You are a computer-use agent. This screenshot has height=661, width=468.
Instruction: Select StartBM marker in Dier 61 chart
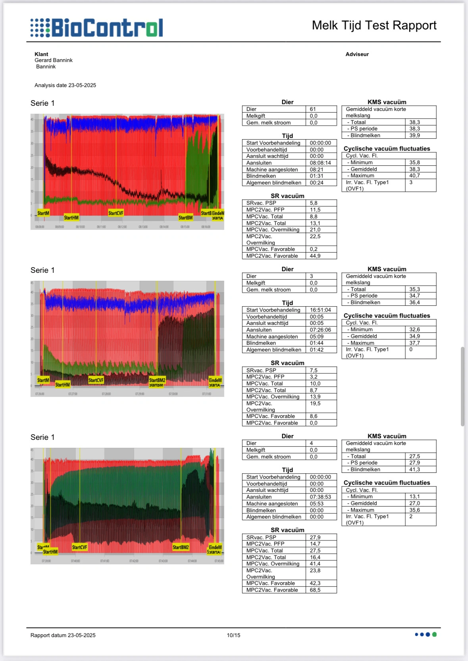185,218
